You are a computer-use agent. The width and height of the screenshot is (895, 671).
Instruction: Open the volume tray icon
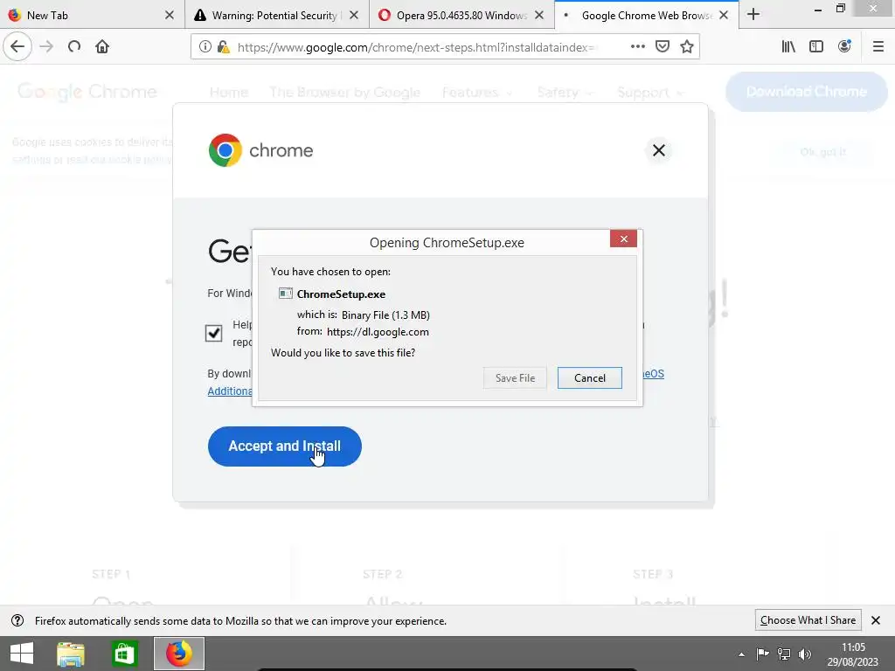(x=805, y=654)
